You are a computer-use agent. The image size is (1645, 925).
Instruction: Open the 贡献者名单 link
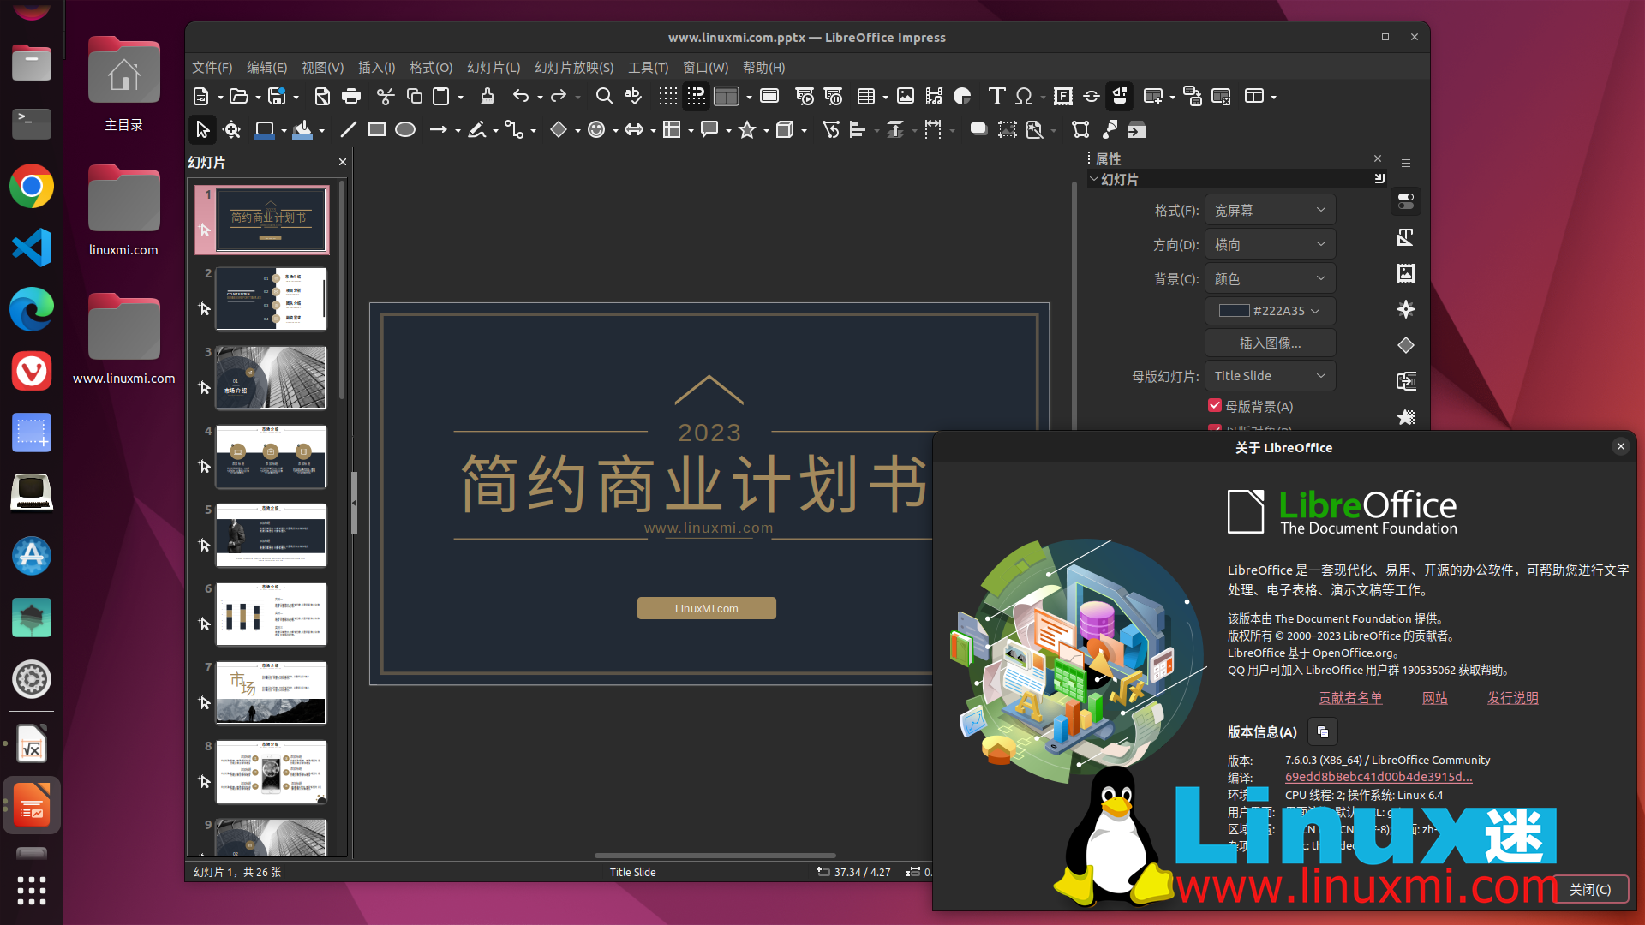click(x=1350, y=698)
